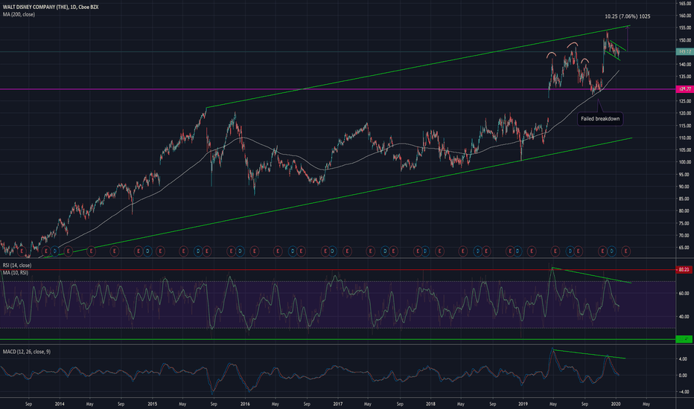Click the WALT DISNEY COMPANY symbol title
The image size is (694, 409).
pyautogui.click(x=51, y=7)
